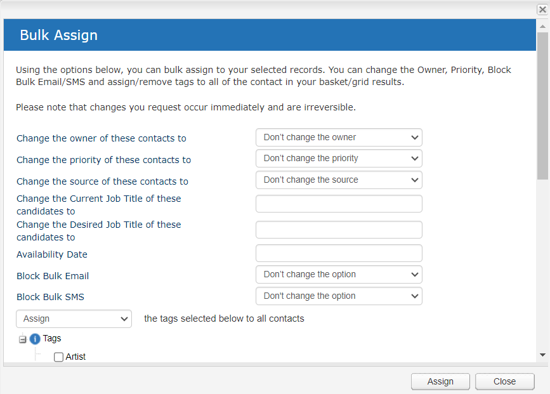Open the Block Bulk Email dropdown
This screenshot has width=550, height=394.
[339, 274]
